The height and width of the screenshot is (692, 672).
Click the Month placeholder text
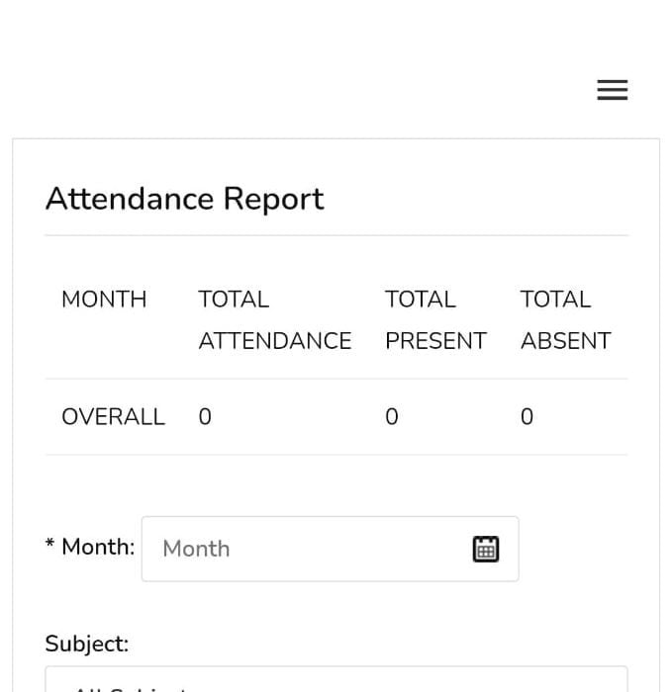tap(196, 549)
